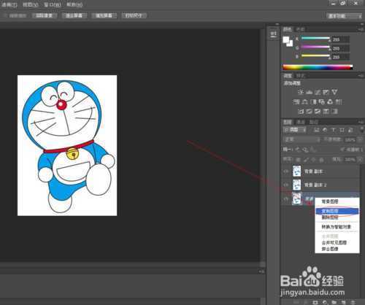This screenshot has width=365, height=305.
Task: Add a Black & White adjustment
Action: click(313, 101)
